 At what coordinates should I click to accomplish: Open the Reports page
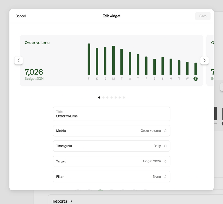(x=60, y=201)
